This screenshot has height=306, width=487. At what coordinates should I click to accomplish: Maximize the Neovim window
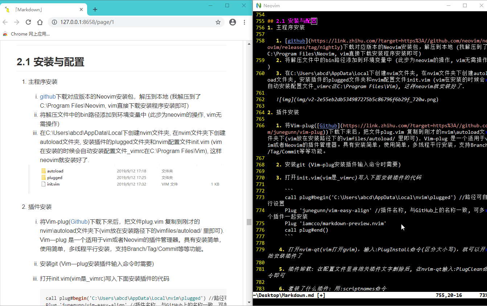click(465, 5)
